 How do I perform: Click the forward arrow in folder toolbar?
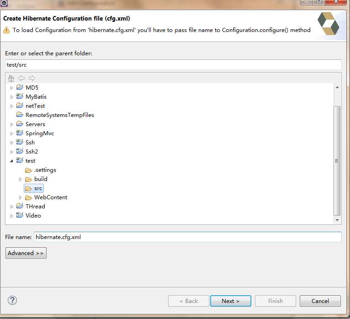point(32,78)
